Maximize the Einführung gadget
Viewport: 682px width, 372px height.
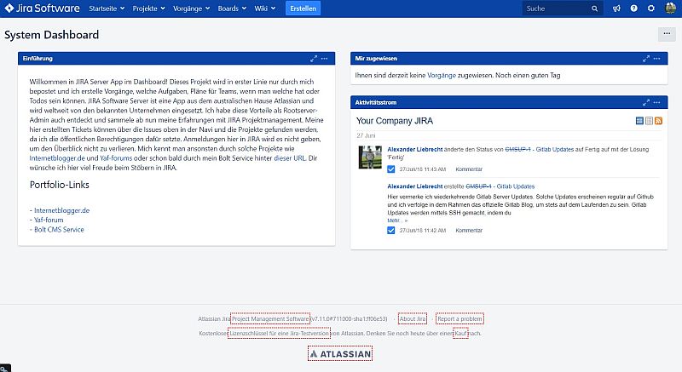(314, 59)
